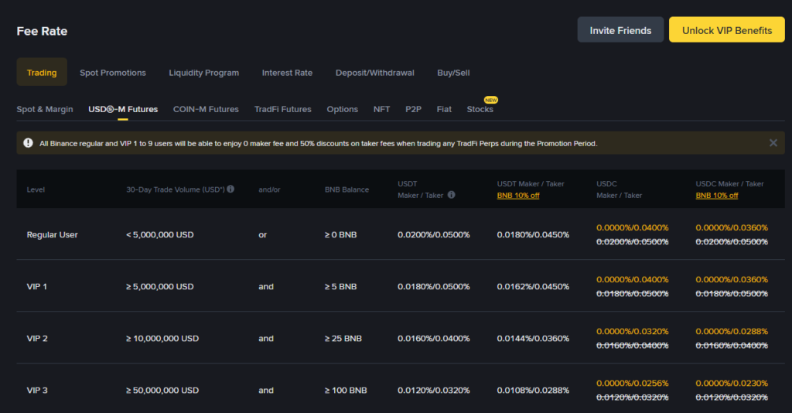This screenshot has width=792, height=413.
Task: Click the ≥ 50,000,000 USD volume cell
Action: pos(162,391)
